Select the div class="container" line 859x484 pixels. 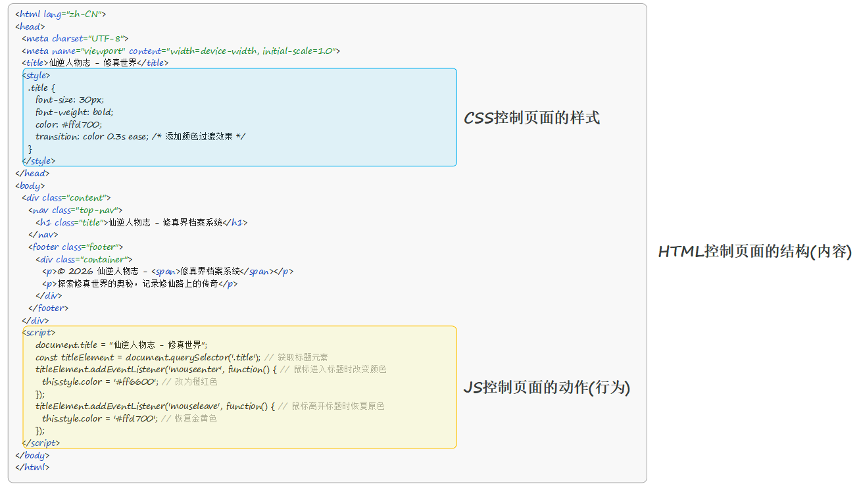coord(84,260)
